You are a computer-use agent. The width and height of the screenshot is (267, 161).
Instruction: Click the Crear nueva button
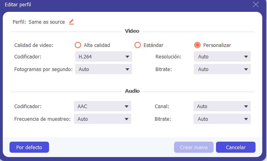tap(194, 147)
